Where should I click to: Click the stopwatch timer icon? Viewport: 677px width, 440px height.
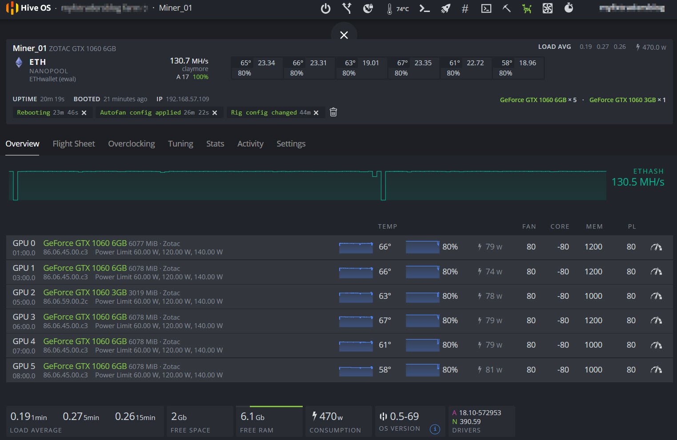coord(569,8)
